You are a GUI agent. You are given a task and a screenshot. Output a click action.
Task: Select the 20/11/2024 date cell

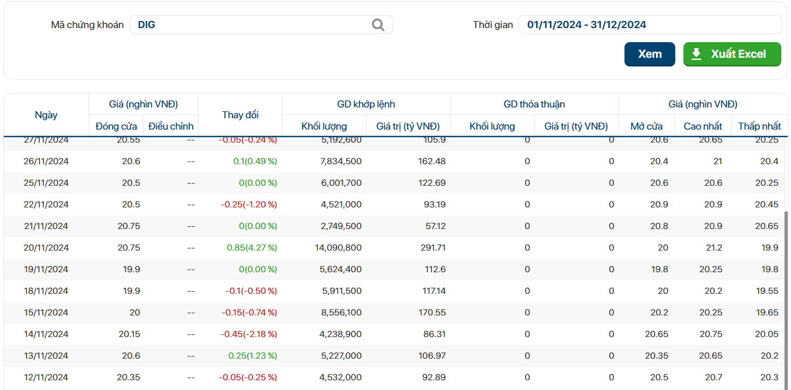coord(46,248)
